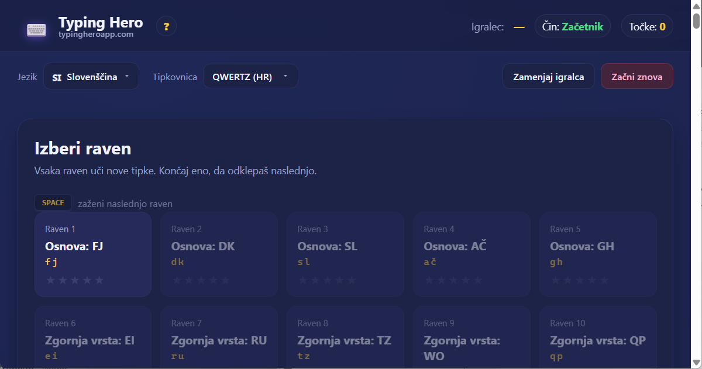Click the Tipkovnica label
The width and height of the screenshot is (702, 369).
(x=175, y=77)
